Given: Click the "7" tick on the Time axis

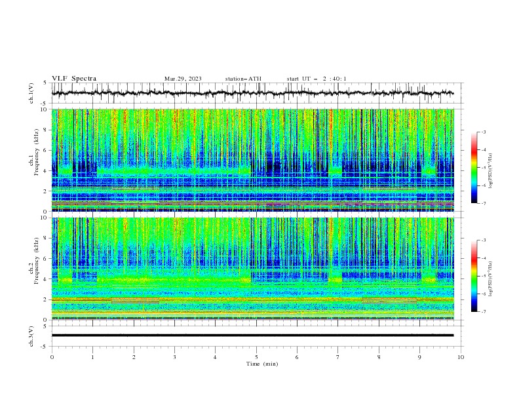Looking at the screenshot, I should [338, 357].
